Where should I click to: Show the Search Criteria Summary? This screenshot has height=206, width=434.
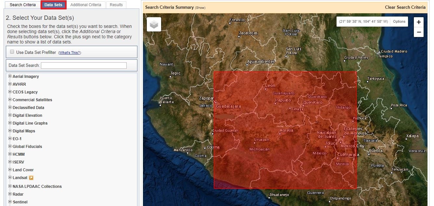coord(200,7)
